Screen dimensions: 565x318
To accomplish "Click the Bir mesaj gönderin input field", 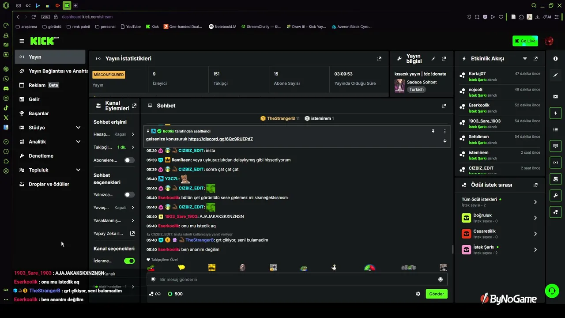I will [x=297, y=279].
